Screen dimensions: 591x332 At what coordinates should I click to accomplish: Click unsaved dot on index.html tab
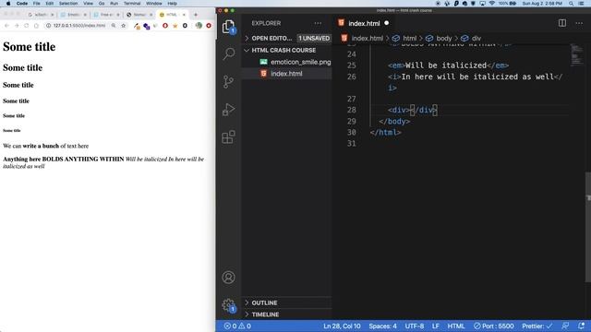click(x=386, y=23)
